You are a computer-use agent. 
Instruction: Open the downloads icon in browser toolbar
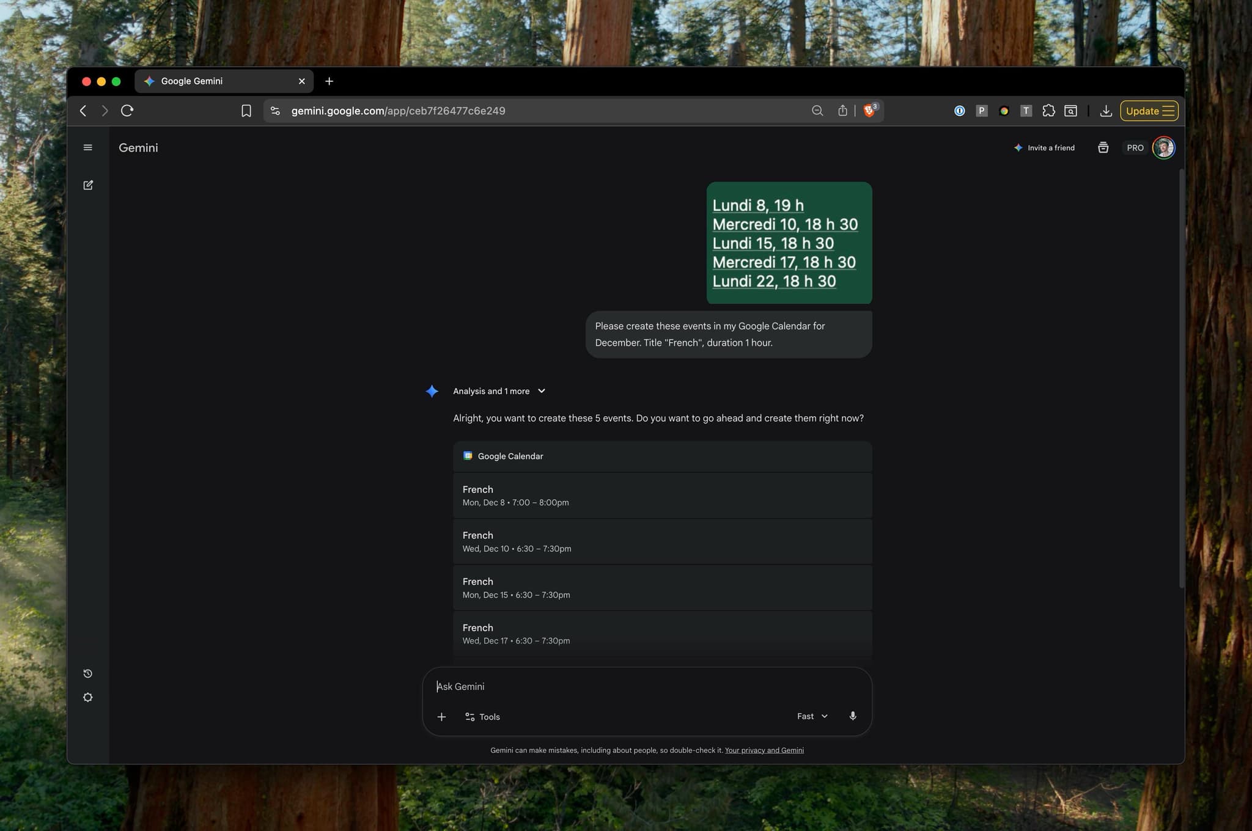[1105, 111]
